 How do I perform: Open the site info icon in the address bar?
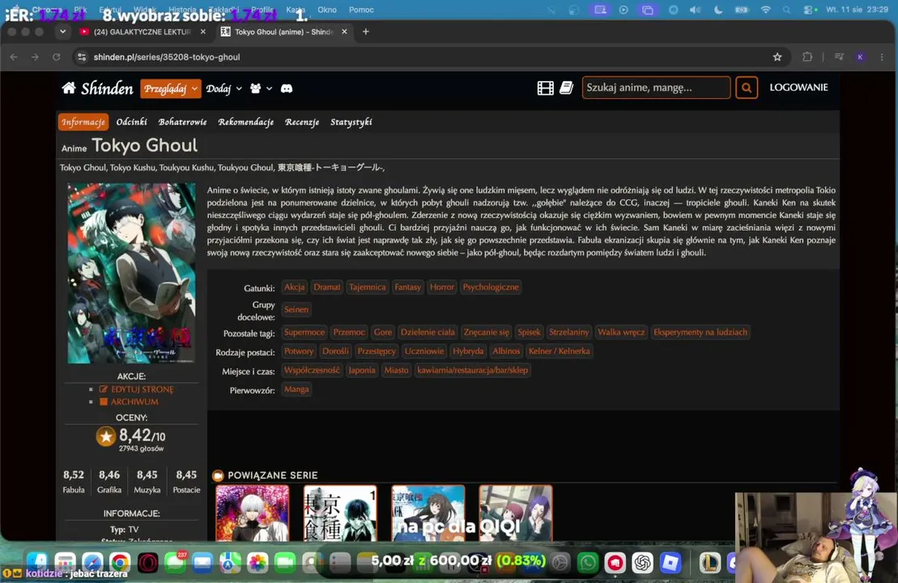(82, 57)
